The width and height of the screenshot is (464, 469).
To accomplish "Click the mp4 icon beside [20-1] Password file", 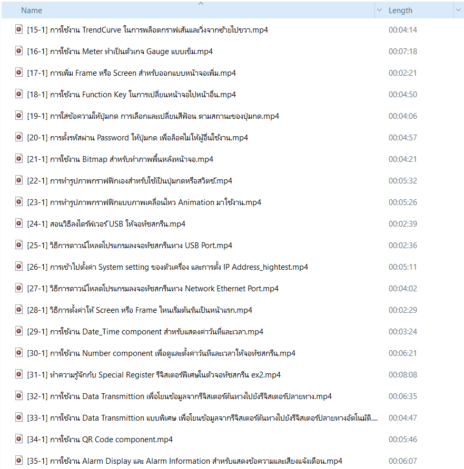I will coord(19,137).
